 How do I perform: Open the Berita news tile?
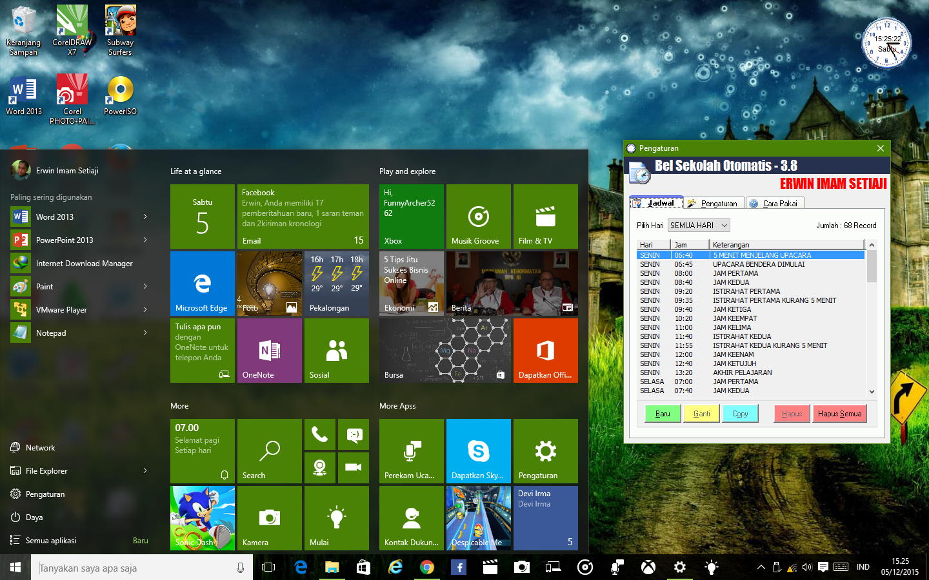click(x=512, y=284)
